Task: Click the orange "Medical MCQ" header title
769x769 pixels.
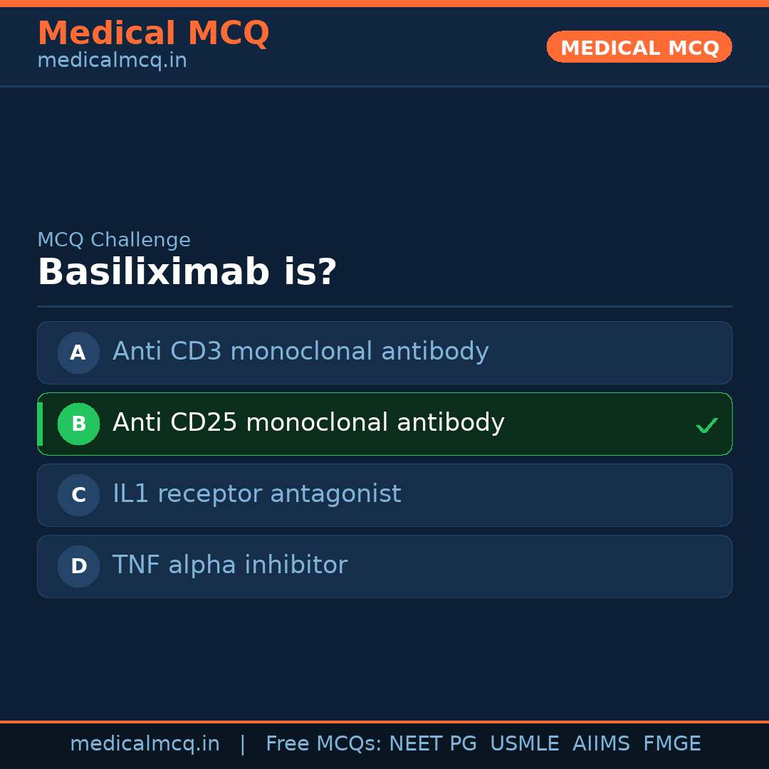Action: [x=153, y=33]
